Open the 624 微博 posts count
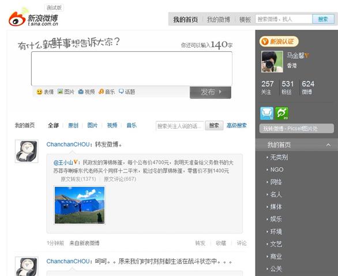The height and width of the screenshot is (276, 338). pos(308,87)
